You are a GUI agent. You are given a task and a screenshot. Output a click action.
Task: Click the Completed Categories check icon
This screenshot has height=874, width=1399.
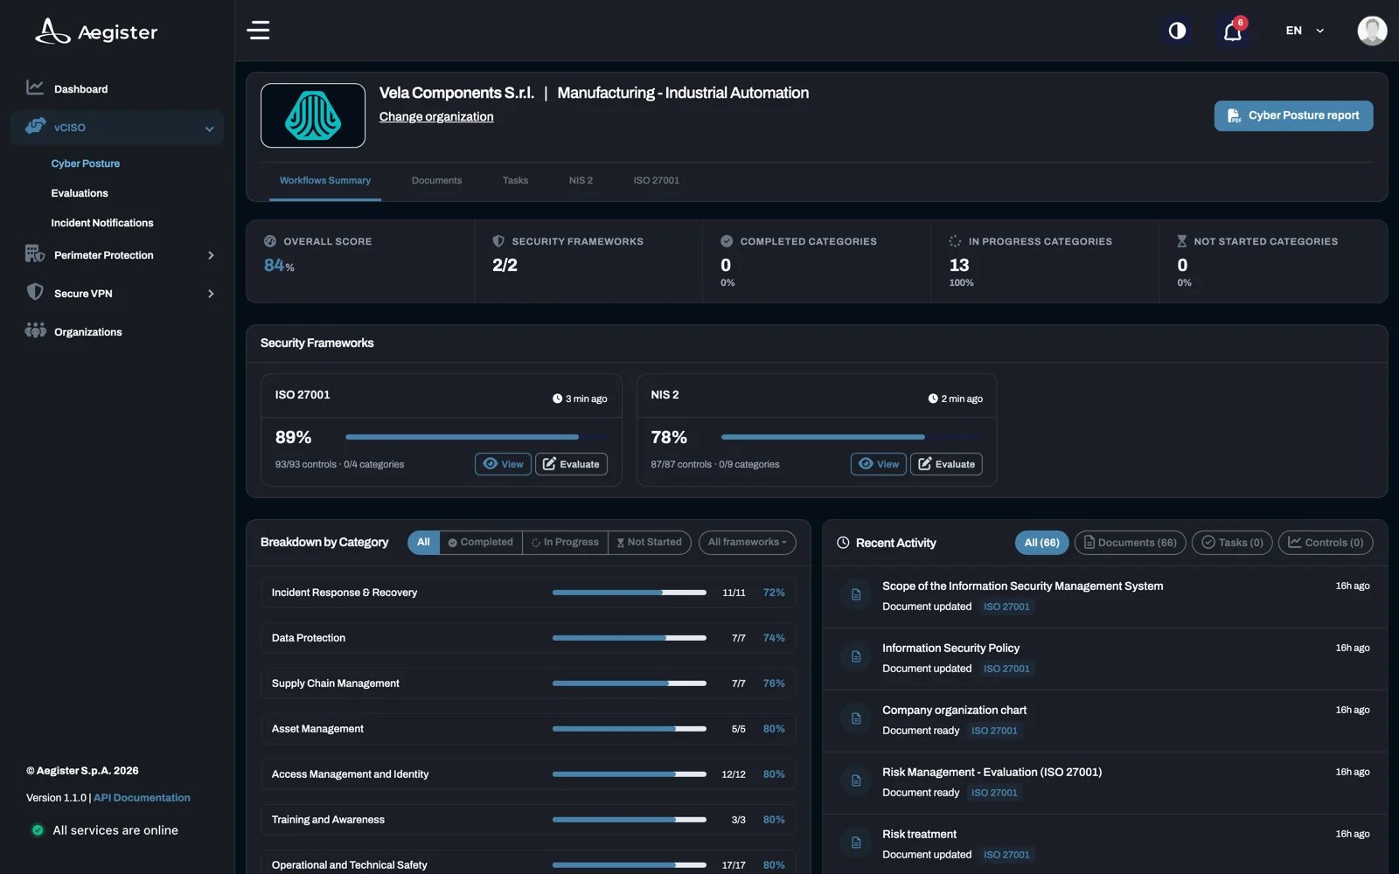coord(727,241)
